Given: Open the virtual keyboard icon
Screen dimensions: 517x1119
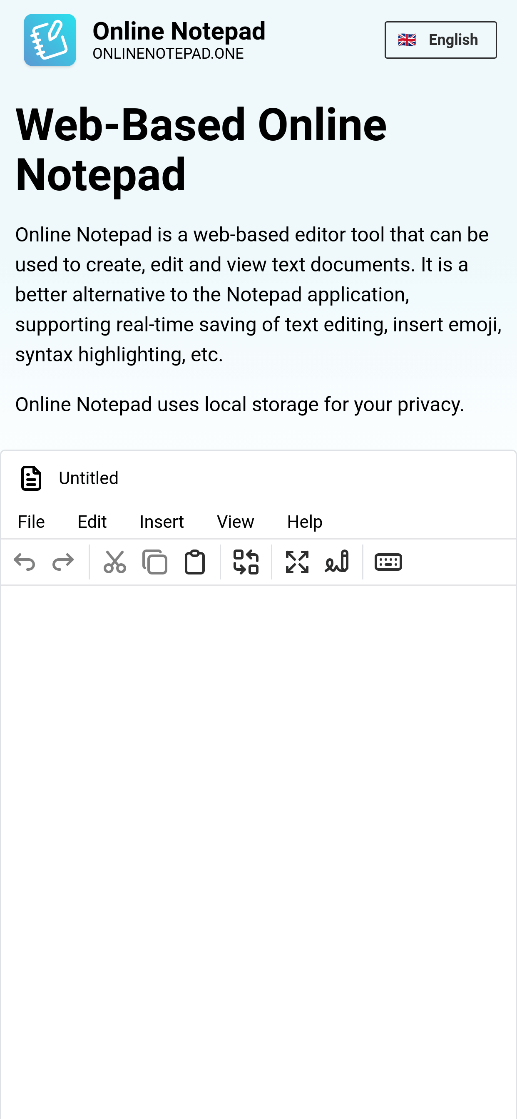Looking at the screenshot, I should 388,562.
